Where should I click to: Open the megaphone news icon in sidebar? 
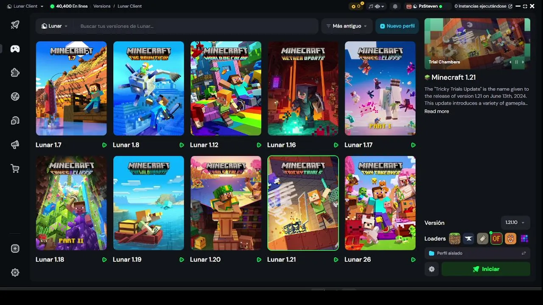[15, 145]
